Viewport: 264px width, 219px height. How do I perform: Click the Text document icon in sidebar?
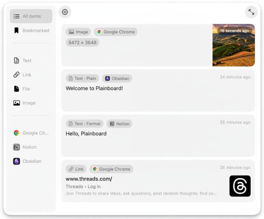click(16, 60)
